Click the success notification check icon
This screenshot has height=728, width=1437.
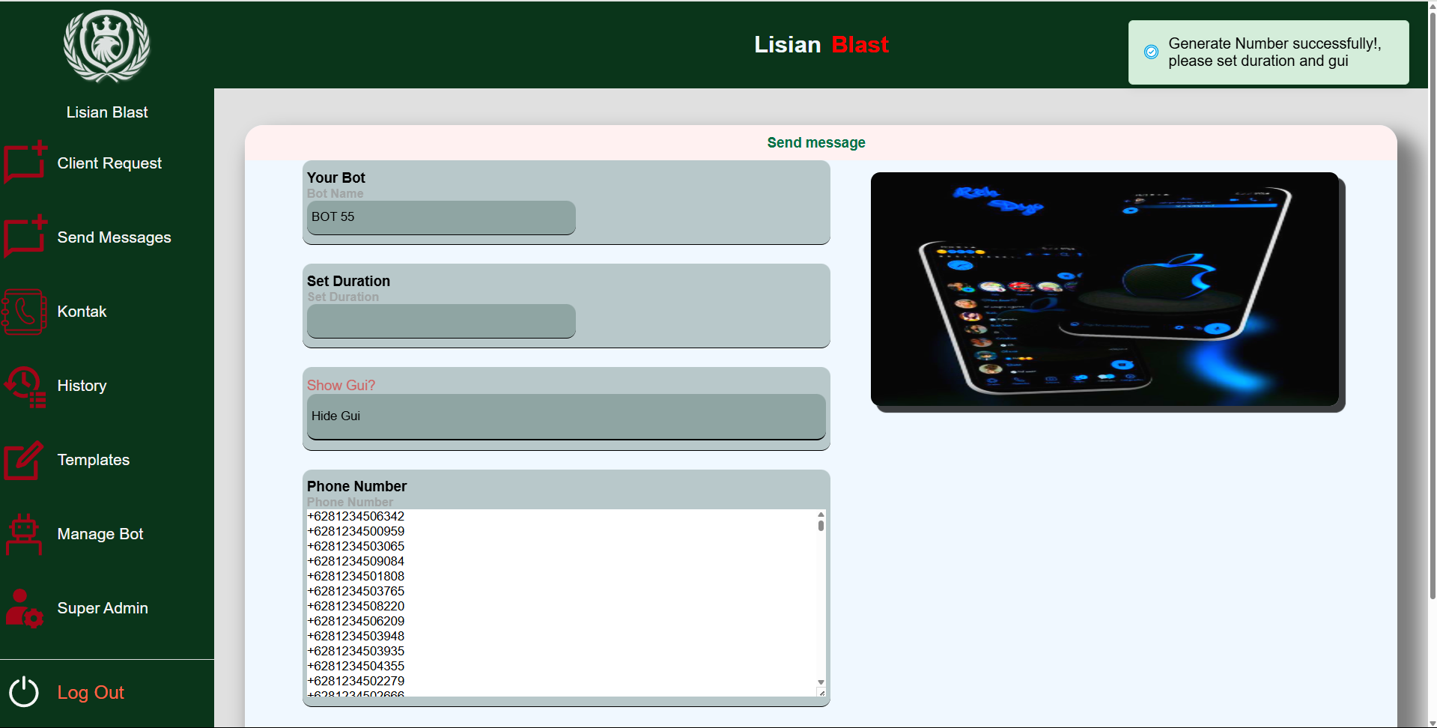click(1151, 52)
